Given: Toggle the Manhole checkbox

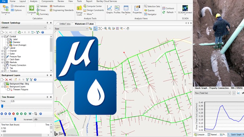Looking at the screenshot, I should (x=5, y=62).
